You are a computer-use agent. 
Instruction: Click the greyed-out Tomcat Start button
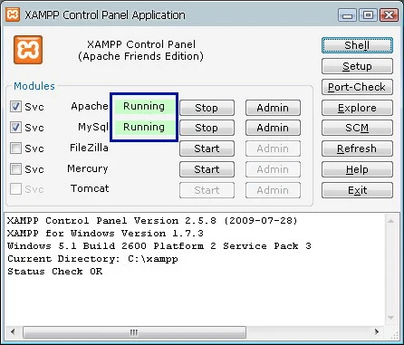click(x=207, y=190)
